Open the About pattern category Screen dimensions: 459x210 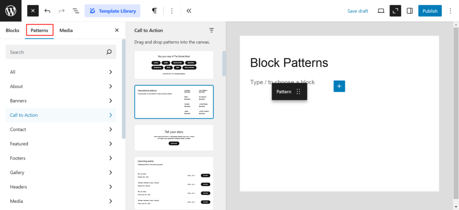[x=61, y=87]
